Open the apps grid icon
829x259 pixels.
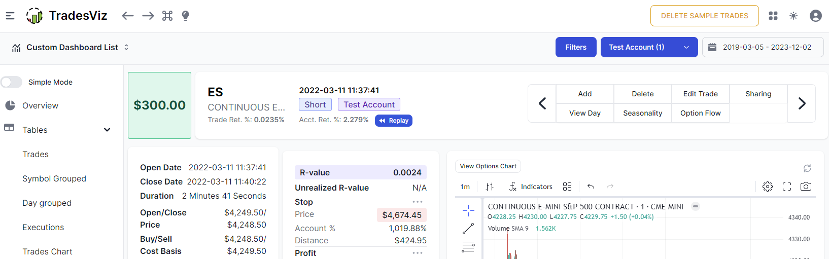(773, 16)
